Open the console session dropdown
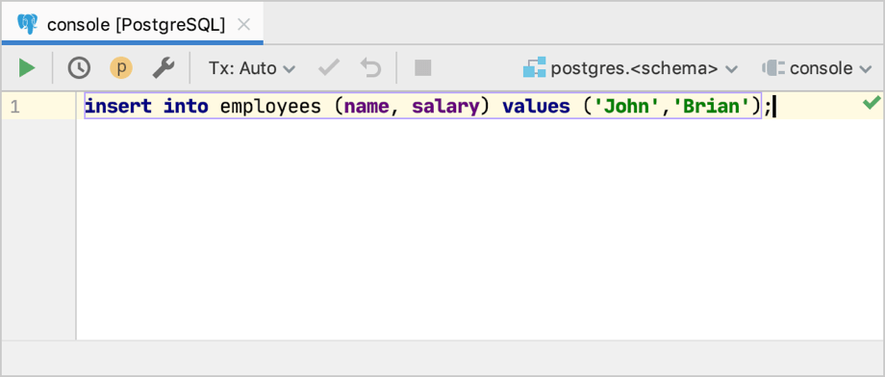 tap(817, 68)
